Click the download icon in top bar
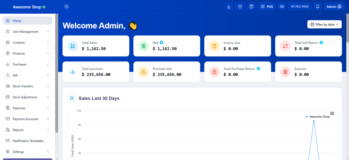349x160 pixels. [229, 6]
